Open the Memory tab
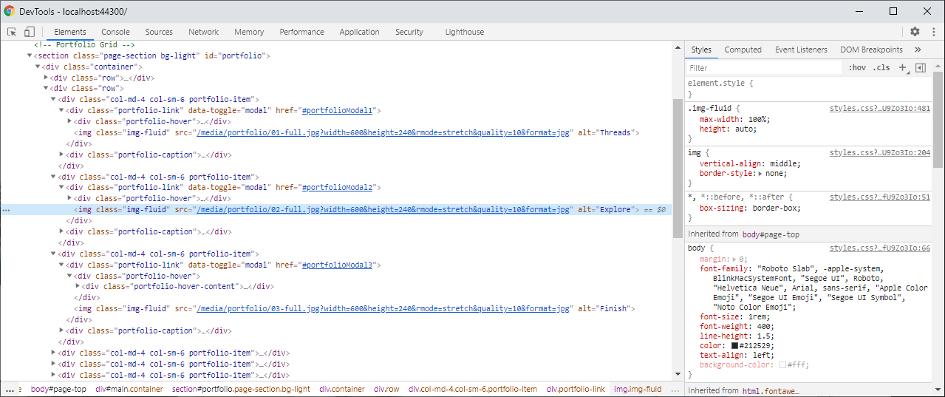This screenshot has width=945, height=397. point(249,32)
